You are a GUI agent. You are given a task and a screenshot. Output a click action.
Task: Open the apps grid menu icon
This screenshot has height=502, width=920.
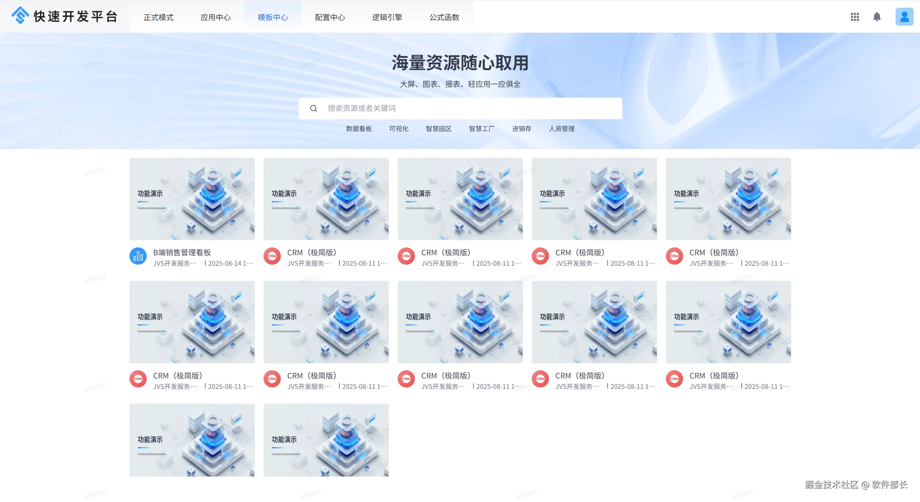click(x=855, y=17)
